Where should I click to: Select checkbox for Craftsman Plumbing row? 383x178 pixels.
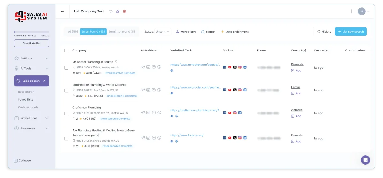66,113
